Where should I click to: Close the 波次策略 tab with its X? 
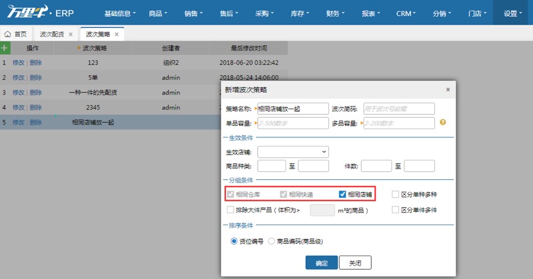pos(117,35)
